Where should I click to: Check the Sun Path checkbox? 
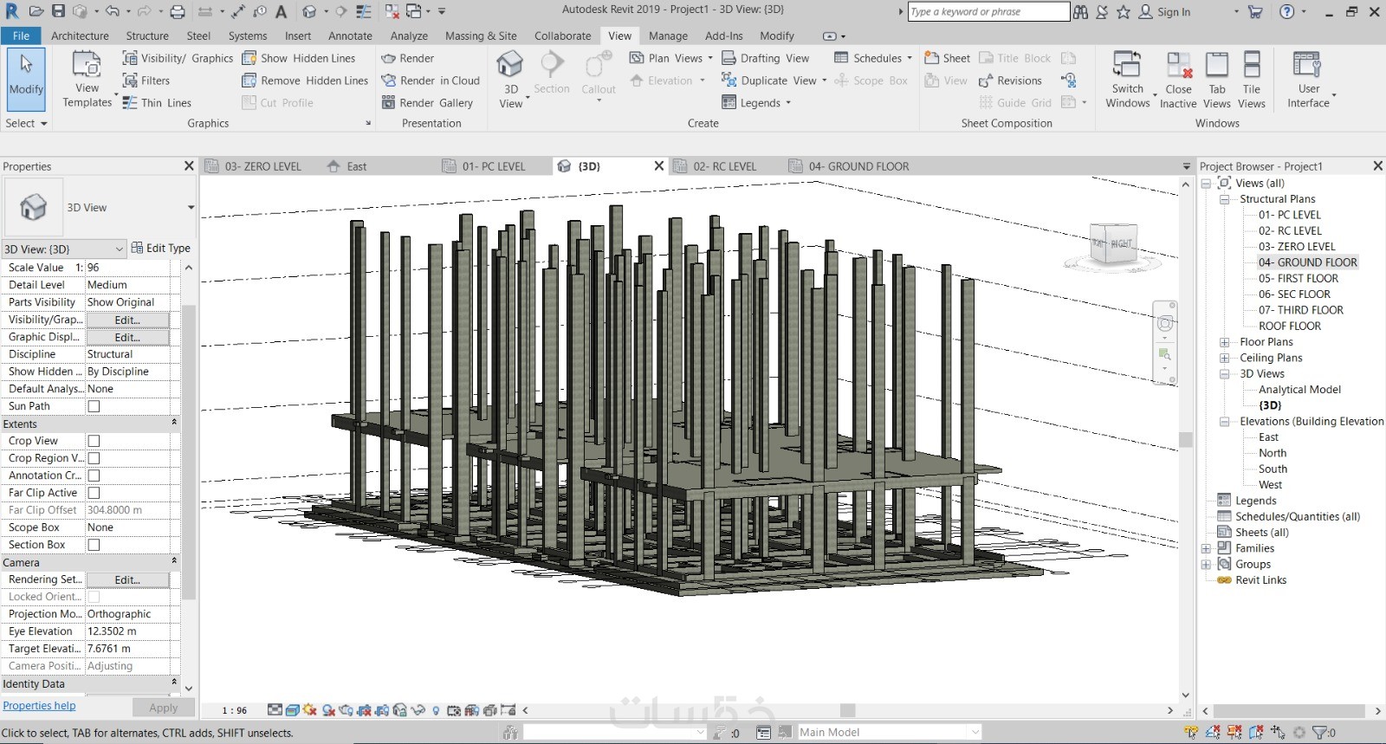[94, 406]
